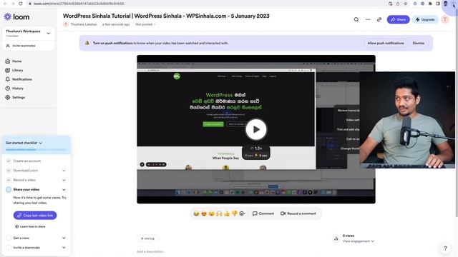Image resolution: width=458 pixels, height=257 pixels.
Task: React with the surprised emoji
Action: pyautogui.click(x=212, y=213)
